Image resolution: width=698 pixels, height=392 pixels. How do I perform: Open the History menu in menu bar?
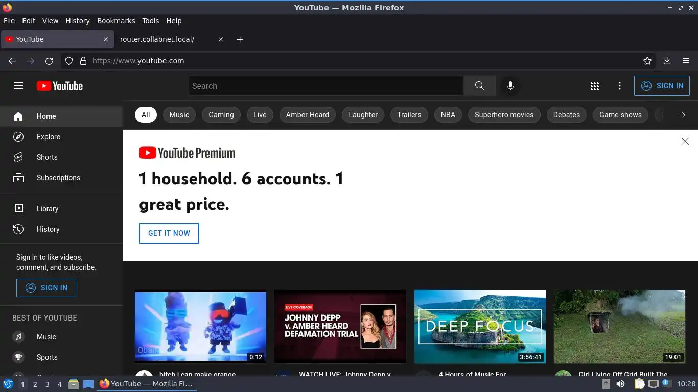coord(78,21)
